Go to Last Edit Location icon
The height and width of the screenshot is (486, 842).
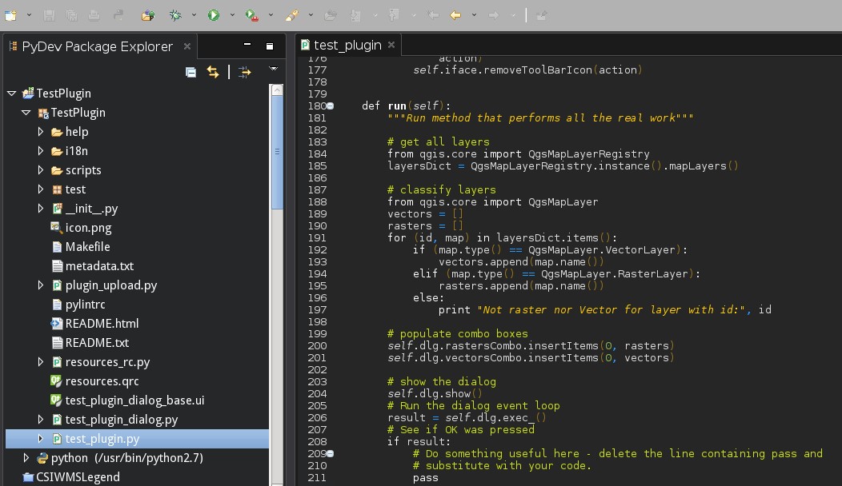pyautogui.click(x=433, y=15)
